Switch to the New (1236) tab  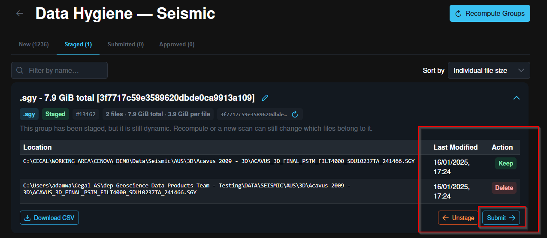point(34,44)
